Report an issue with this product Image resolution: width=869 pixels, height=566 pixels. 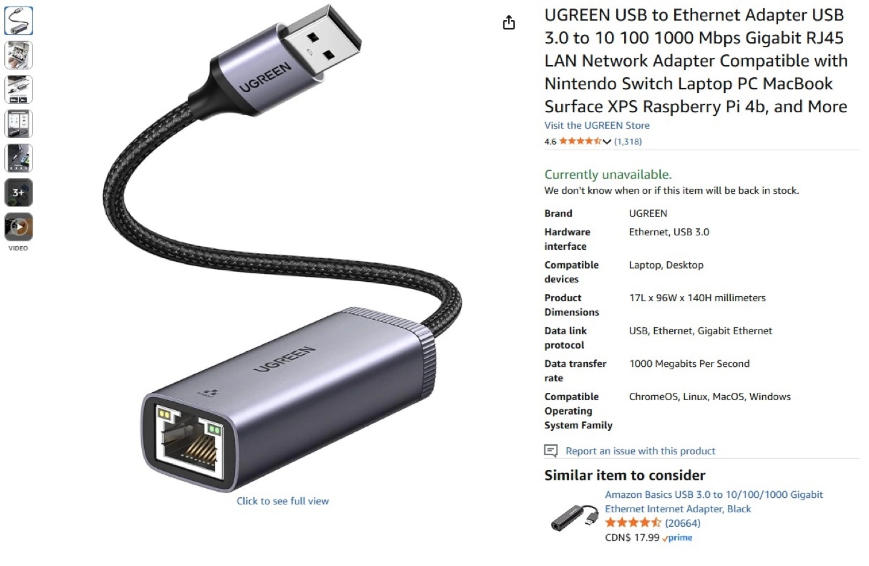tap(640, 451)
